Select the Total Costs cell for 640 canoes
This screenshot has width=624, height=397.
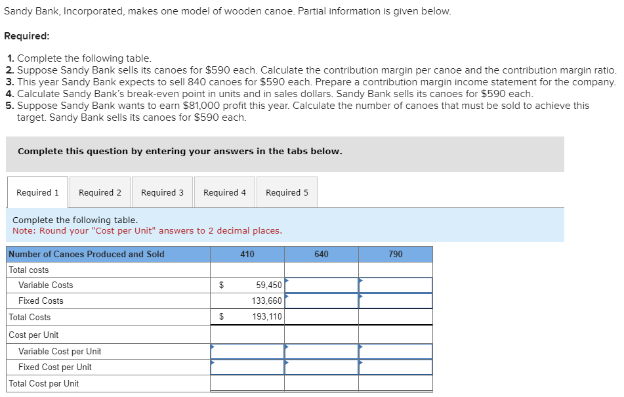pos(322,317)
